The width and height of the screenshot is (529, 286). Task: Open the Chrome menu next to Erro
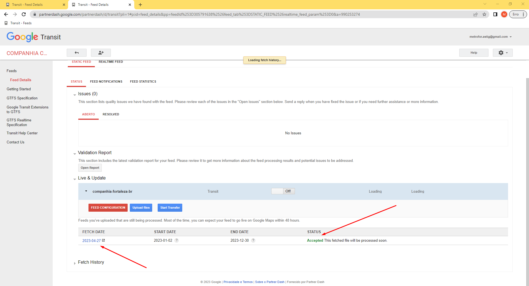(x=523, y=14)
